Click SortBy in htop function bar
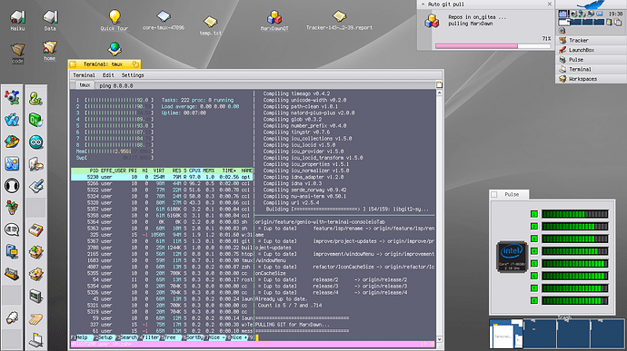The width and height of the screenshot is (627, 351). pos(194,337)
